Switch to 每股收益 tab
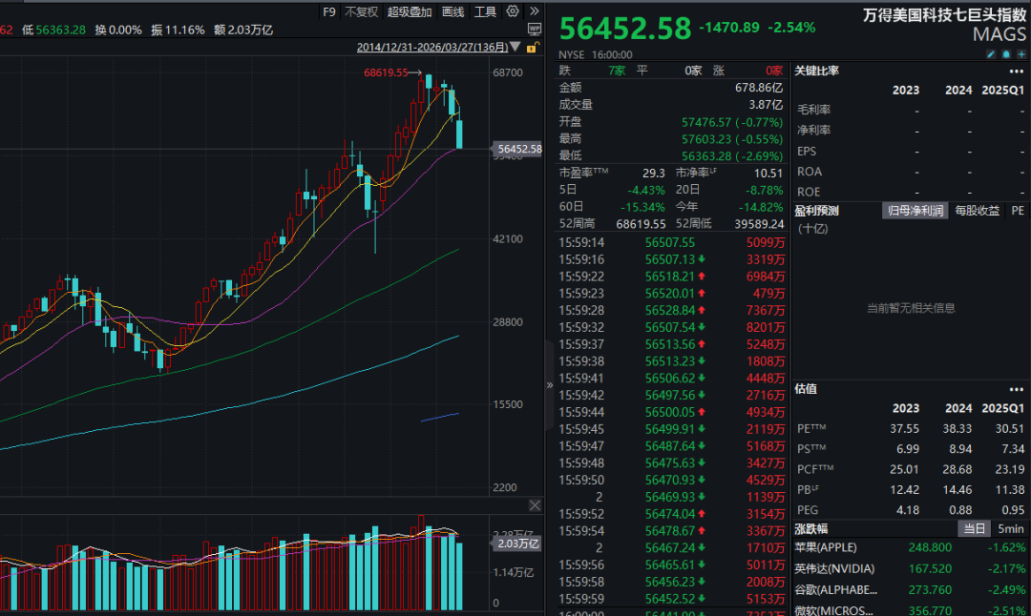The image size is (1031, 616). pyautogui.click(x=977, y=210)
